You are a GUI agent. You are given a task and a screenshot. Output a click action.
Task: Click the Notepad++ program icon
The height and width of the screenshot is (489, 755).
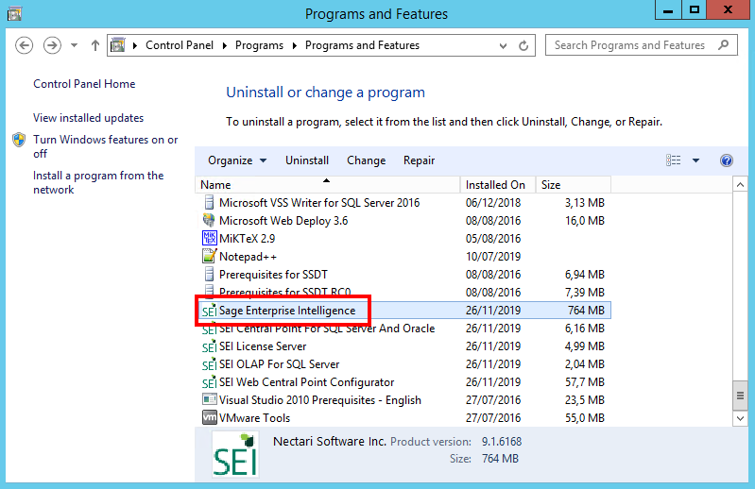tap(210, 257)
